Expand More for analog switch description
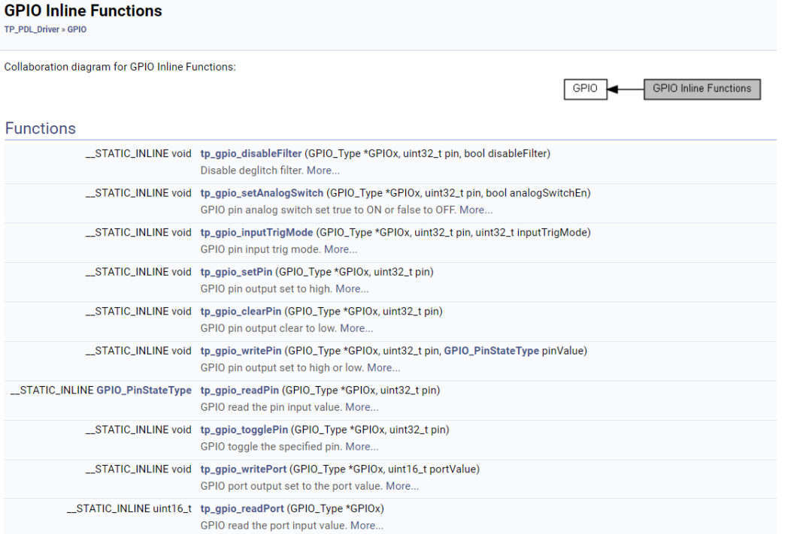 [476, 210]
